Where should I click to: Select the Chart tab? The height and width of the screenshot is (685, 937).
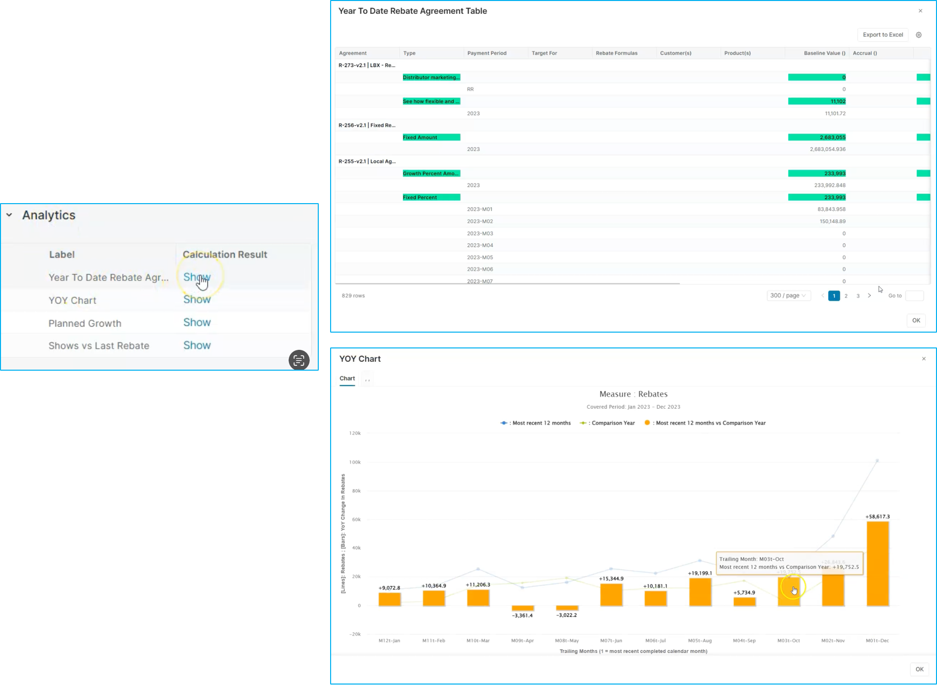[x=347, y=379]
